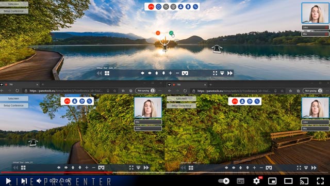Enable VR goggles mode in the top tour control bar
Viewport: 330px width, 186px height.
[185, 73]
